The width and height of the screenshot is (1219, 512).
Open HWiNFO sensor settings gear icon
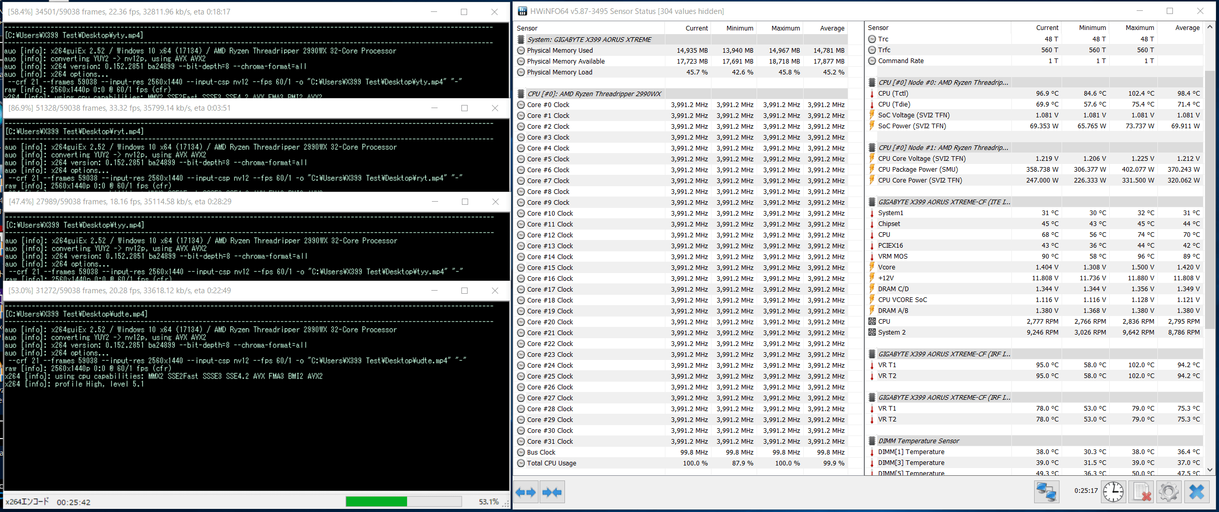click(x=1169, y=491)
